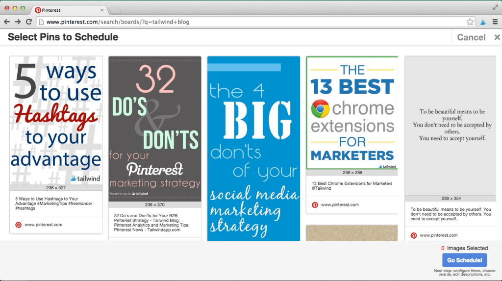Click 236 × 354 size label
502x281 pixels.
point(451,198)
